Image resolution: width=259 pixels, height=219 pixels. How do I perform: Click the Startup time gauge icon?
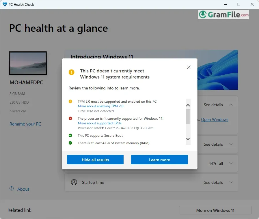[74, 182]
